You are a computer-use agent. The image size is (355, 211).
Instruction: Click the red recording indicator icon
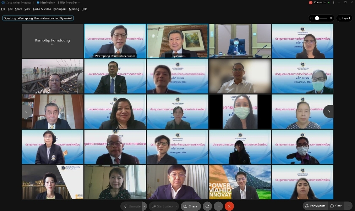coord(311,2)
